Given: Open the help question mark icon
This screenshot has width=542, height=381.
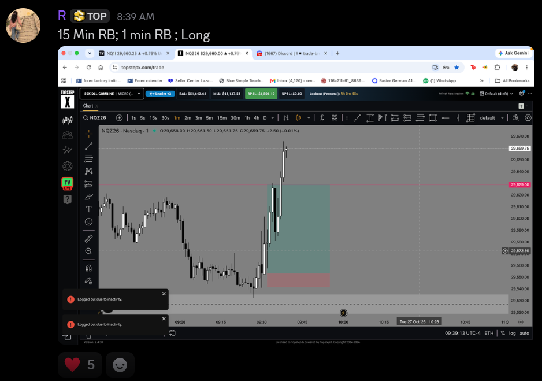Looking at the screenshot, I should click(x=68, y=199).
